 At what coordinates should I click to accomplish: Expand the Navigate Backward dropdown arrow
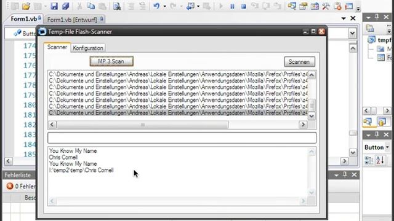(198, 6)
